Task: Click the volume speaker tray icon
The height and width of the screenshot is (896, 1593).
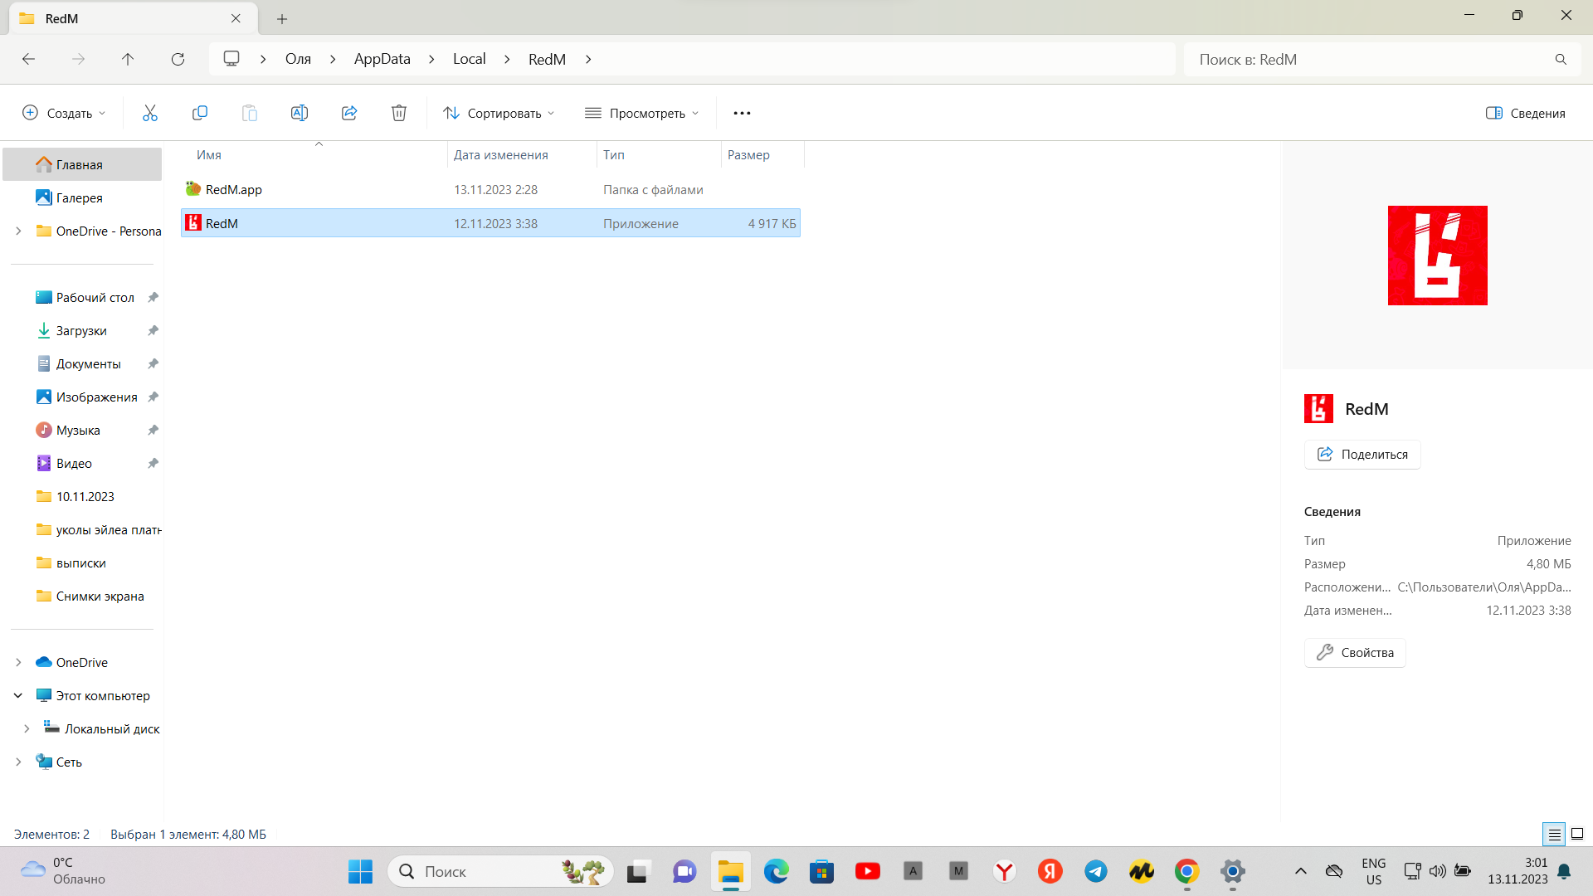Action: click(x=1437, y=871)
